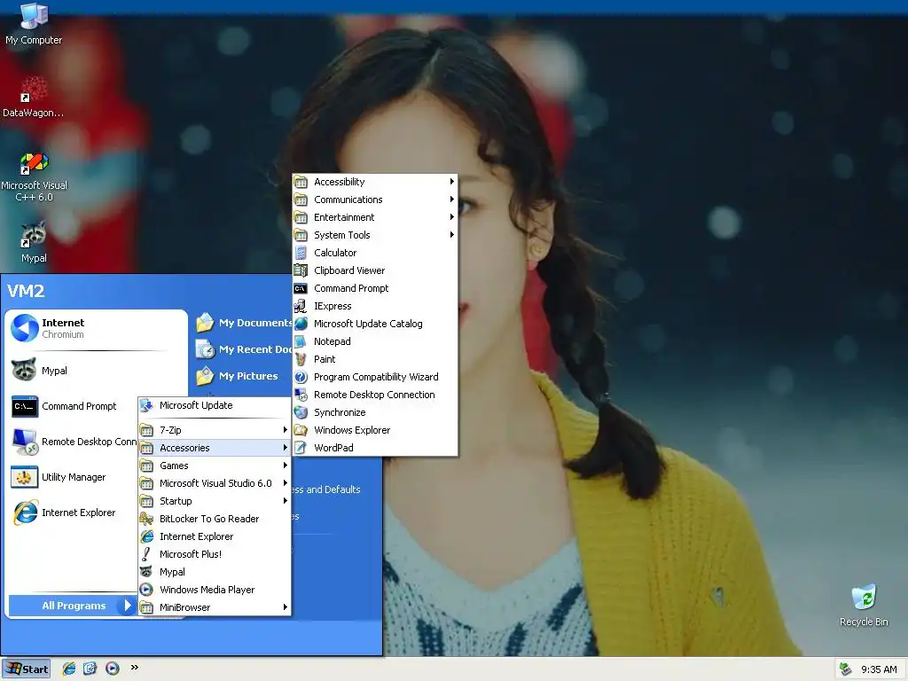This screenshot has width=908, height=681.
Task: Expand the System Tools submenu
Action: (x=375, y=235)
